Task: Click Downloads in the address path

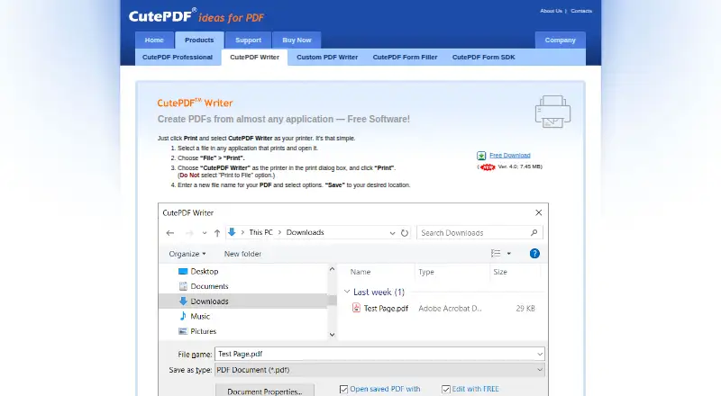Action: pyautogui.click(x=306, y=232)
